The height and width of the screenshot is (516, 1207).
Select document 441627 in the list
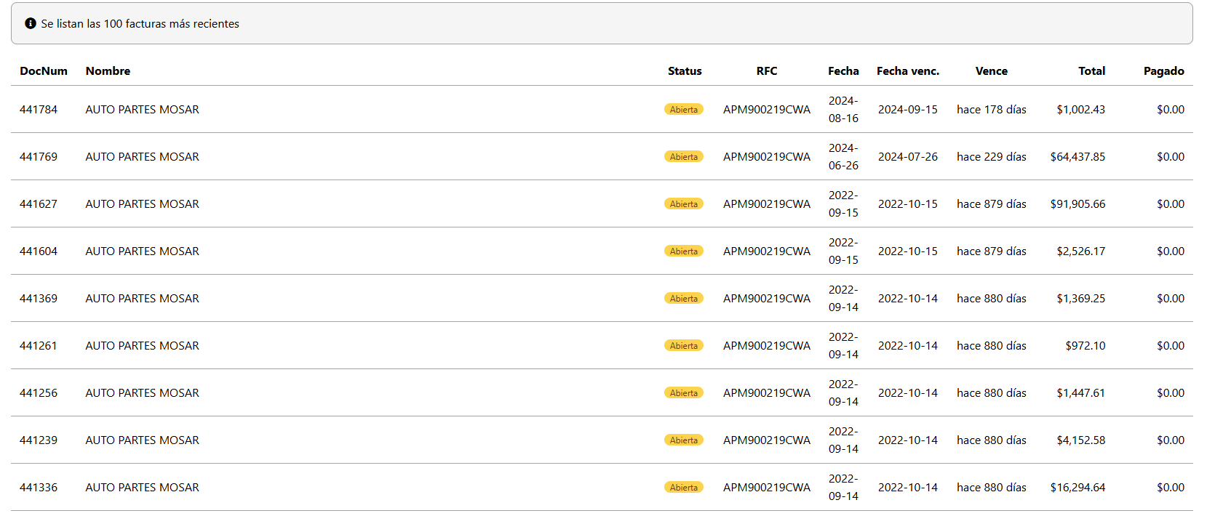tap(39, 203)
